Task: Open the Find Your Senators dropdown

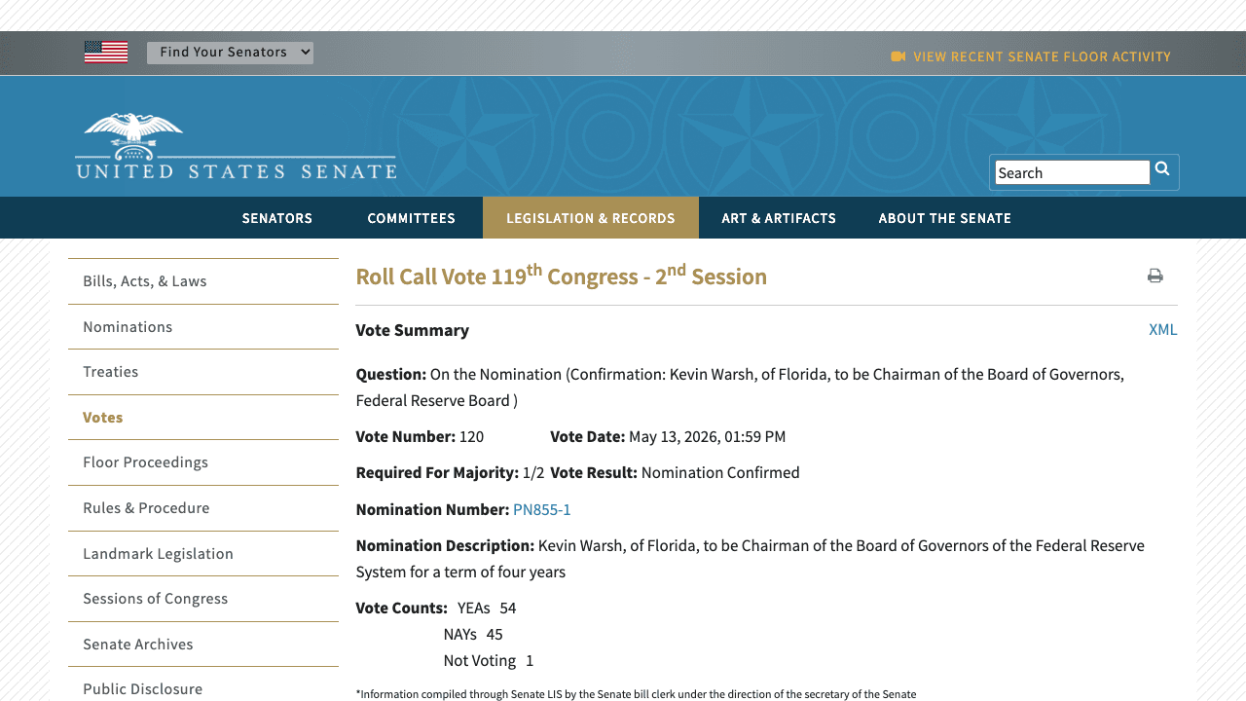Action: tap(230, 53)
